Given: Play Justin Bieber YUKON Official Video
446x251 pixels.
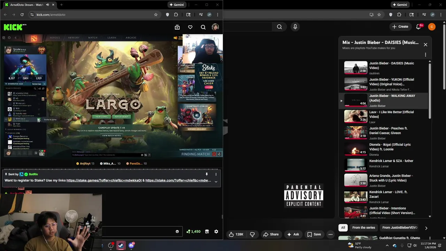Looking at the screenshot, I should tap(383, 84).
